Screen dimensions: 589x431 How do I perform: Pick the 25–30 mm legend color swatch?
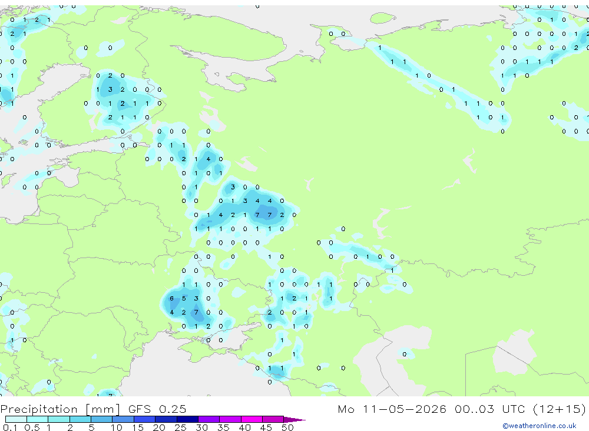187,419
